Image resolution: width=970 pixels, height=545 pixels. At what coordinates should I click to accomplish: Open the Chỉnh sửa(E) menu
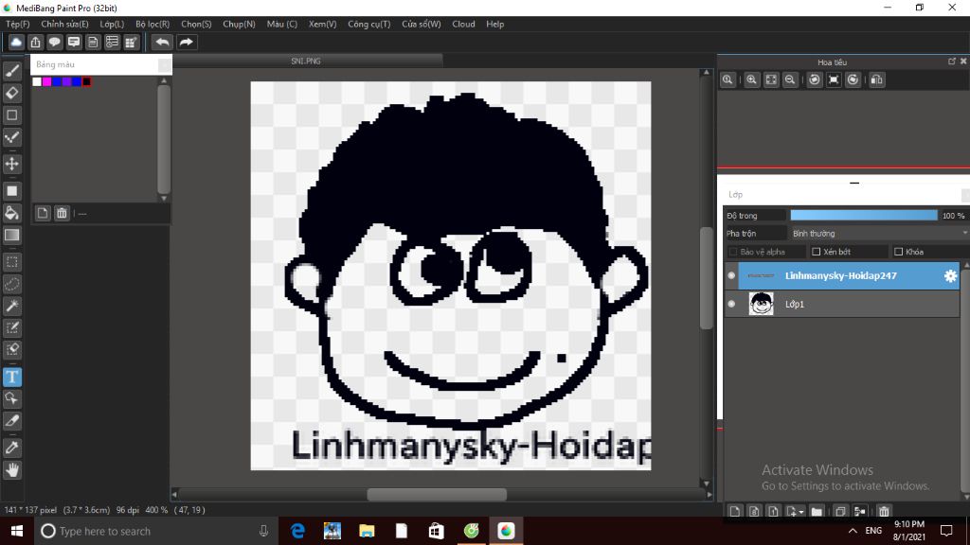pyautogui.click(x=65, y=24)
